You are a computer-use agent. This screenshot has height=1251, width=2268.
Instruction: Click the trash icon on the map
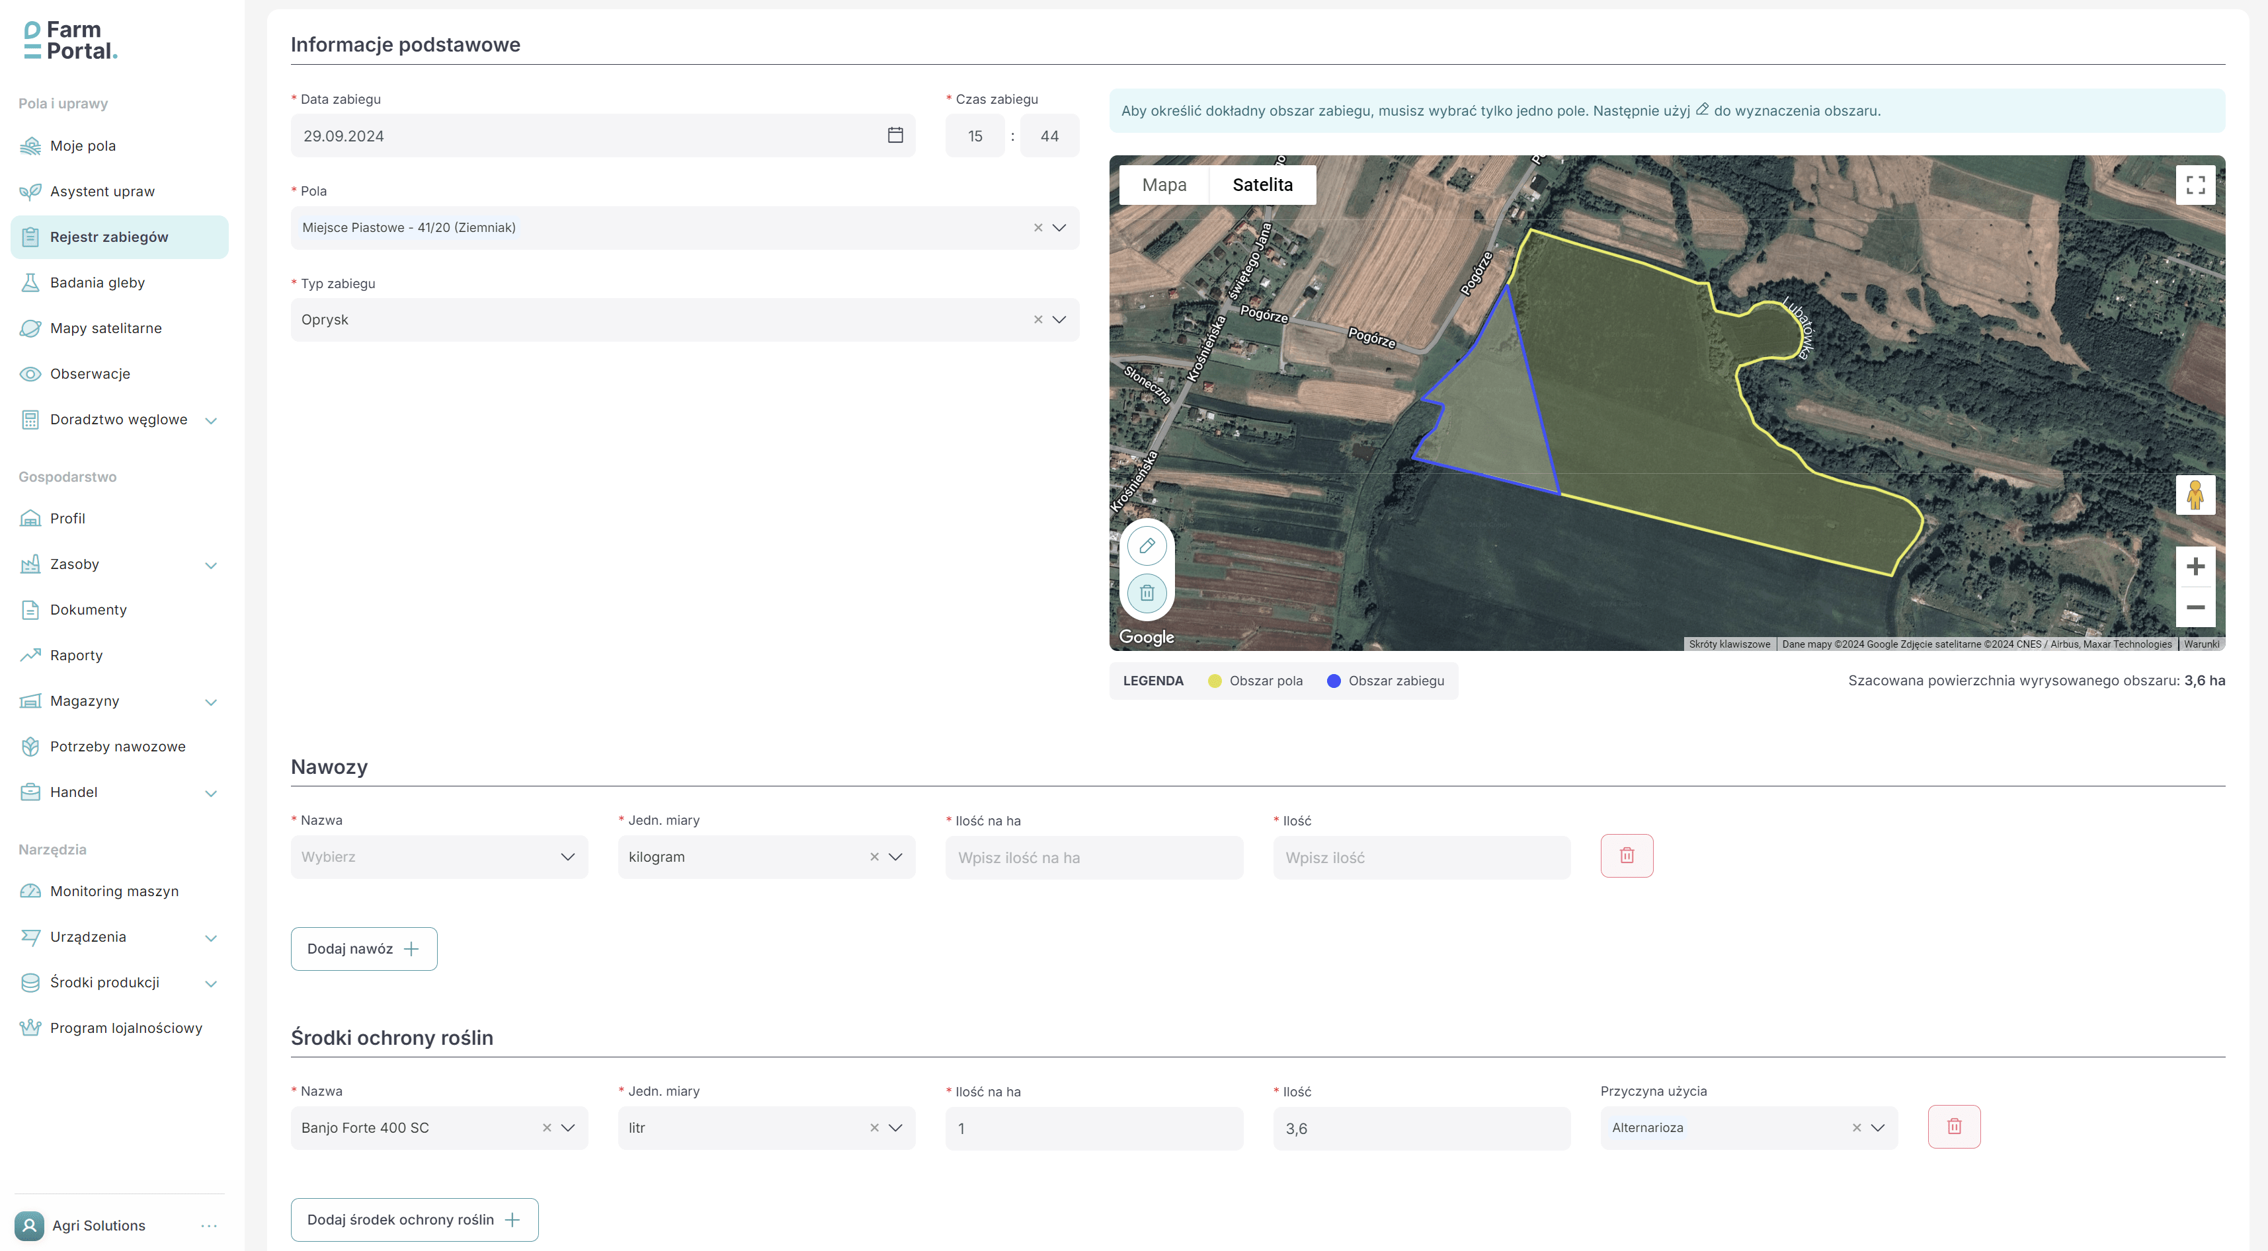1147,593
